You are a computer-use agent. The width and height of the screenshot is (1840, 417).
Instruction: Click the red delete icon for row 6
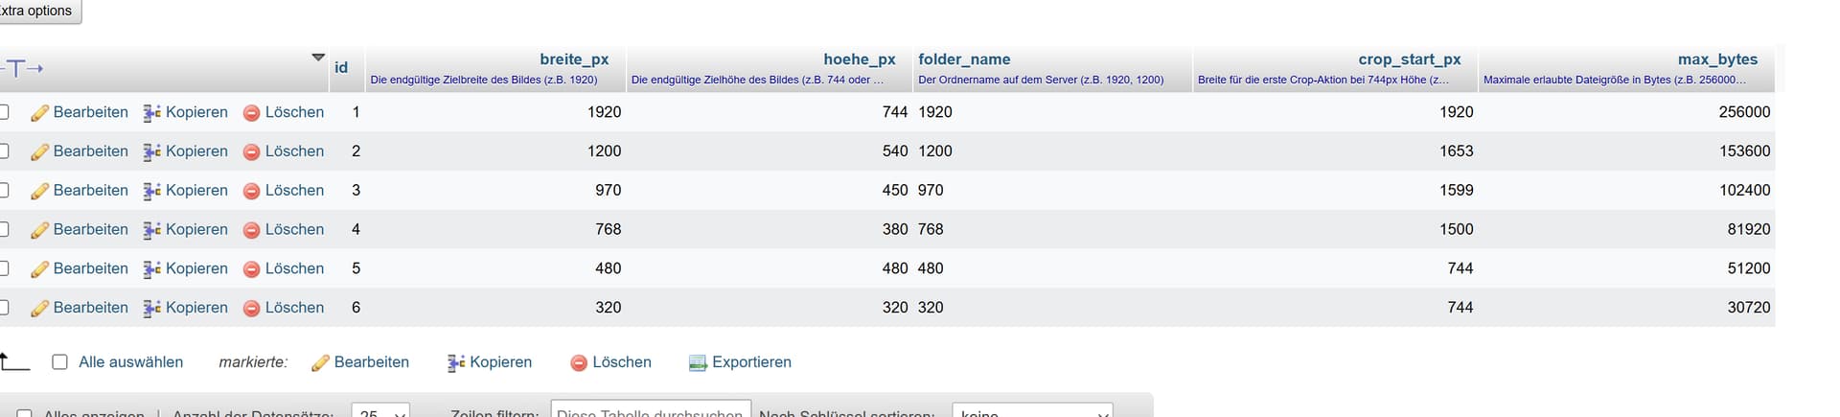[x=251, y=309]
